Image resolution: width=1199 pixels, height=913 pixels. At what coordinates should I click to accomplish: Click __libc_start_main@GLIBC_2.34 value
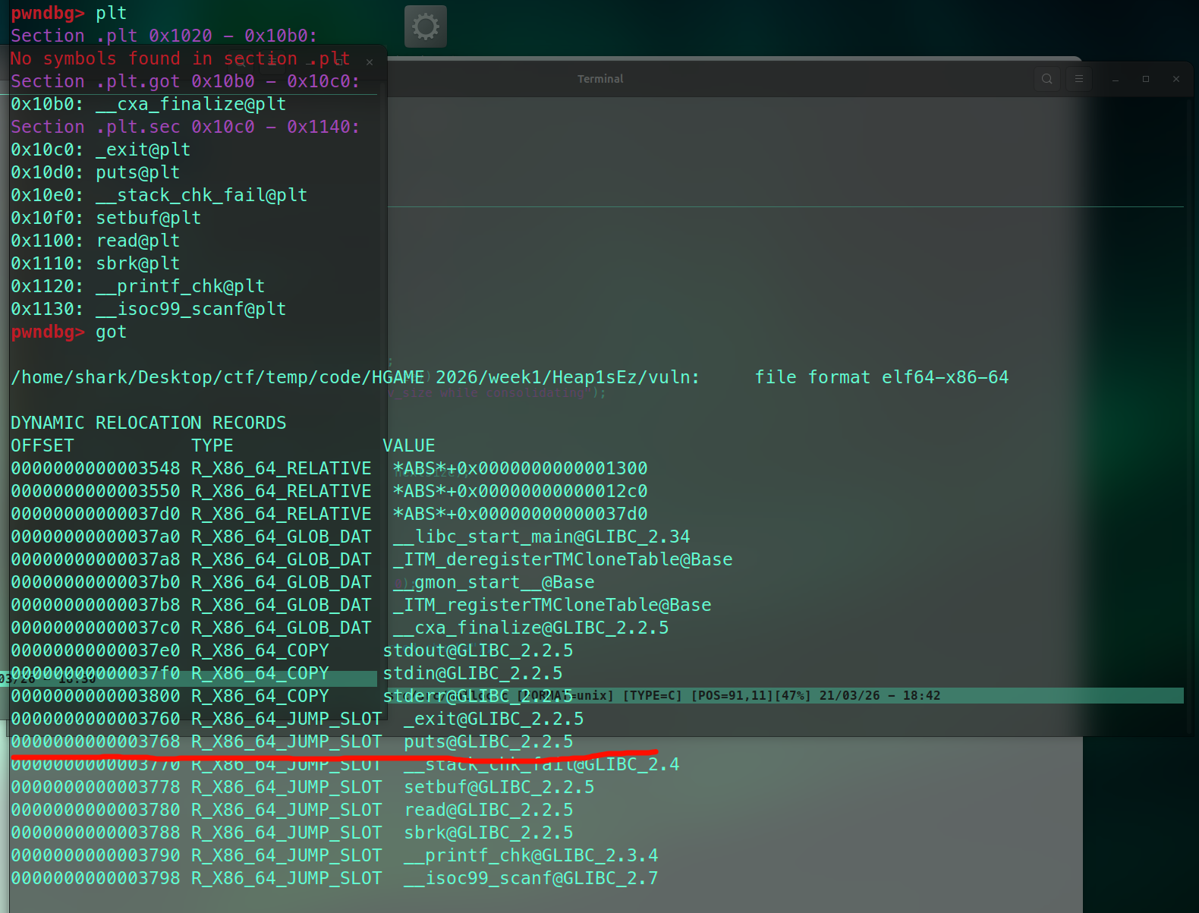point(541,537)
